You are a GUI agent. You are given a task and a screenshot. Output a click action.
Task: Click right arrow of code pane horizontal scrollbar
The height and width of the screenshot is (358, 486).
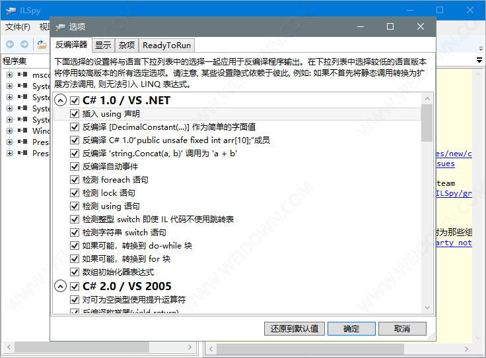(466, 349)
